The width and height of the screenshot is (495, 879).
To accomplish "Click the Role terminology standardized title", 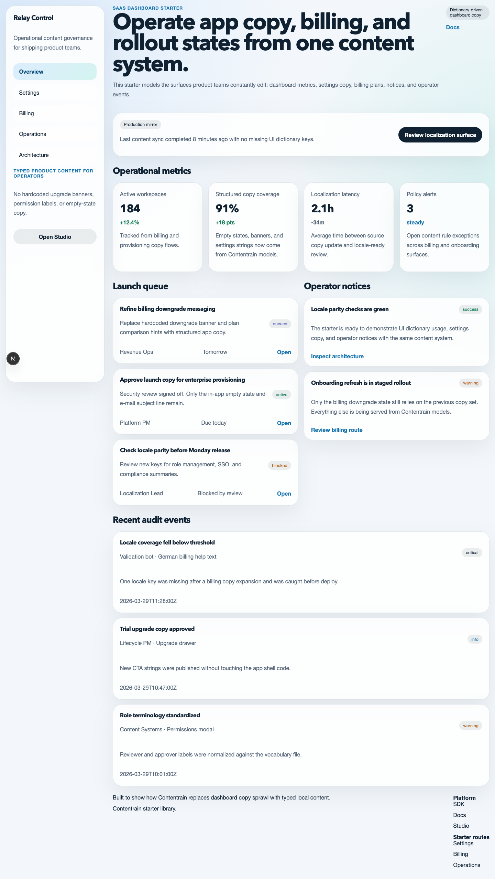I will pyautogui.click(x=160, y=715).
